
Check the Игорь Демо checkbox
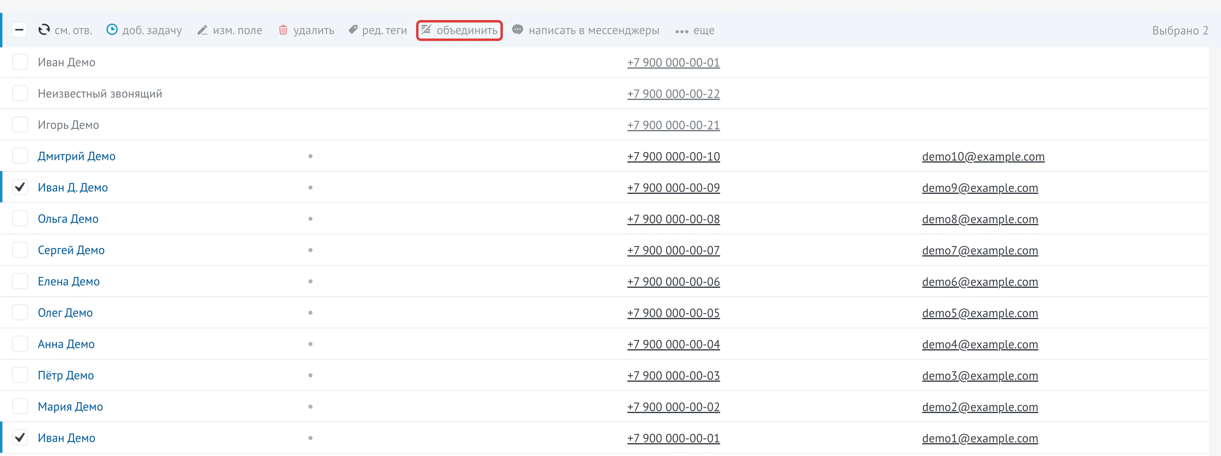tap(20, 124)
